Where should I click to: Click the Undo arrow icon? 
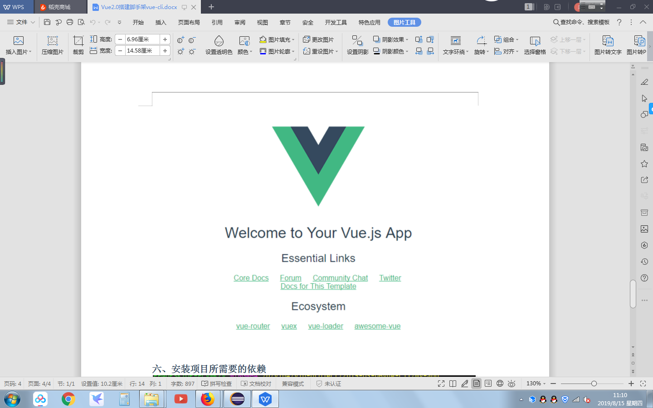pyautogui.click(x=93, y=22)
